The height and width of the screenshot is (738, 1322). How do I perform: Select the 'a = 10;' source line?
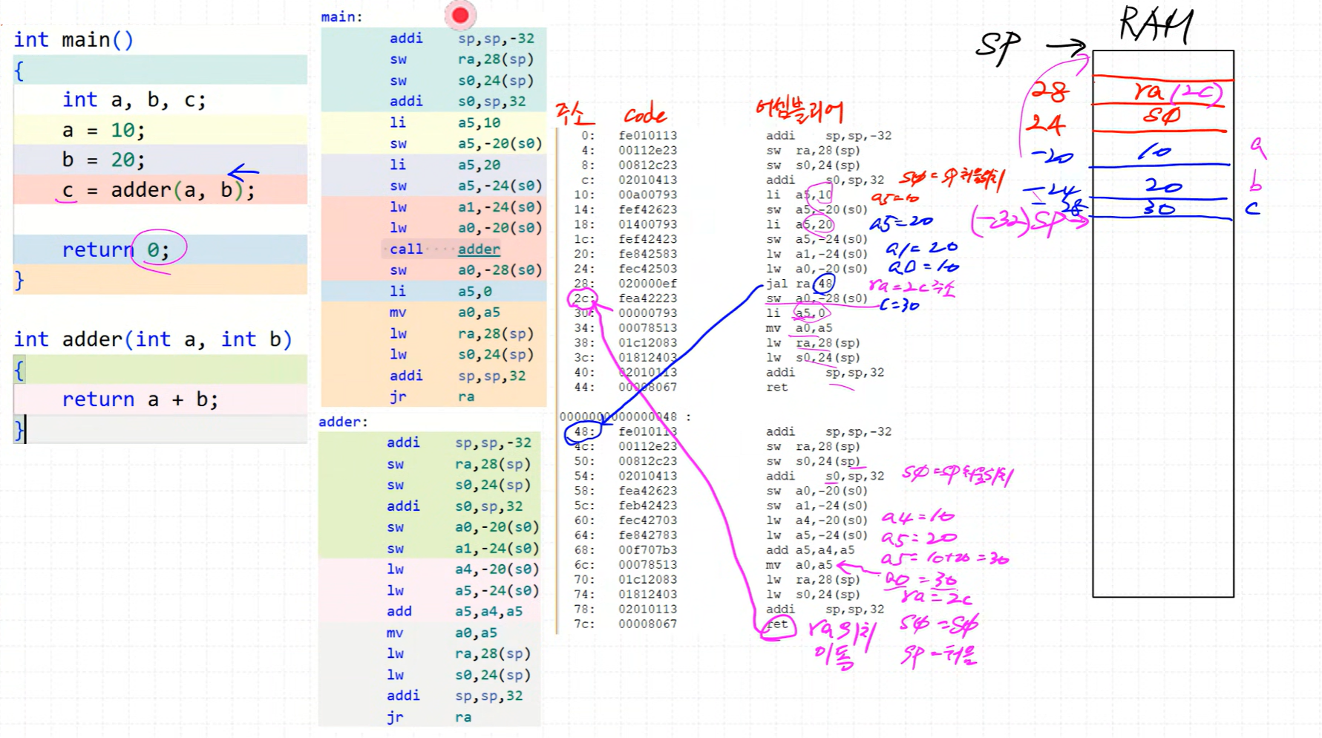pyautogui.click(x=104, y=131)
